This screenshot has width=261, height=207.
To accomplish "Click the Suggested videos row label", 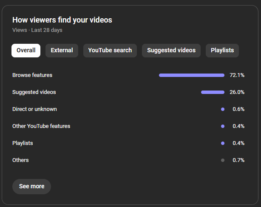I will coord(34,92).
